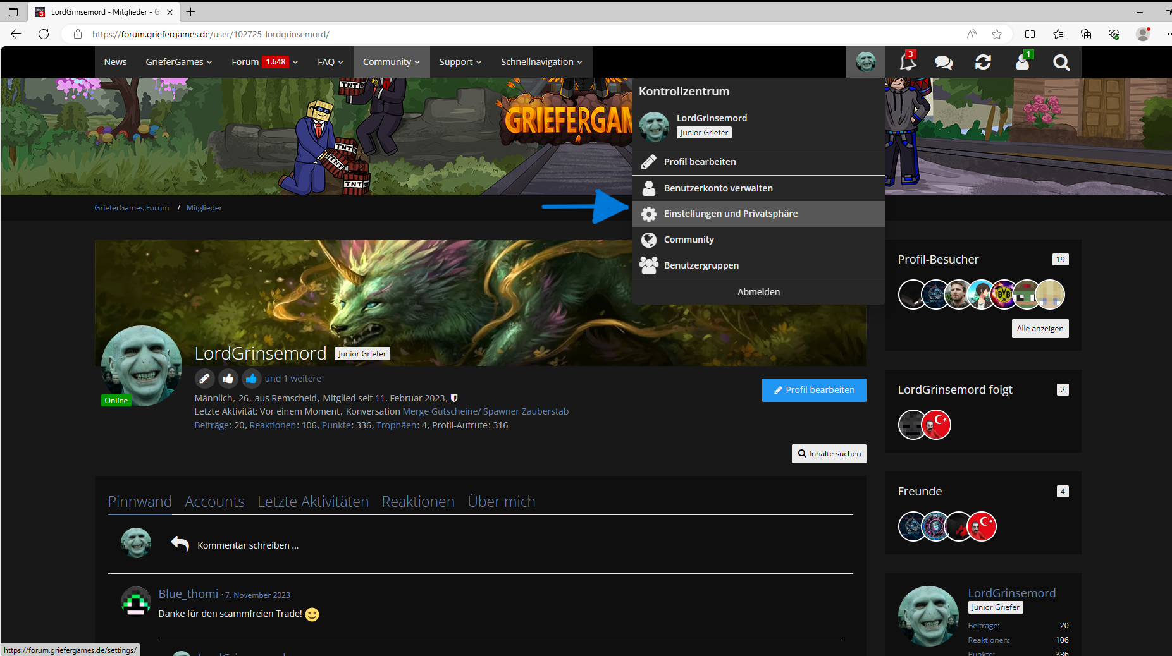The width and height of the screenshot is (1172, 656).
Task: Click the read aloud icon in address bar
Action: (972, 34)
